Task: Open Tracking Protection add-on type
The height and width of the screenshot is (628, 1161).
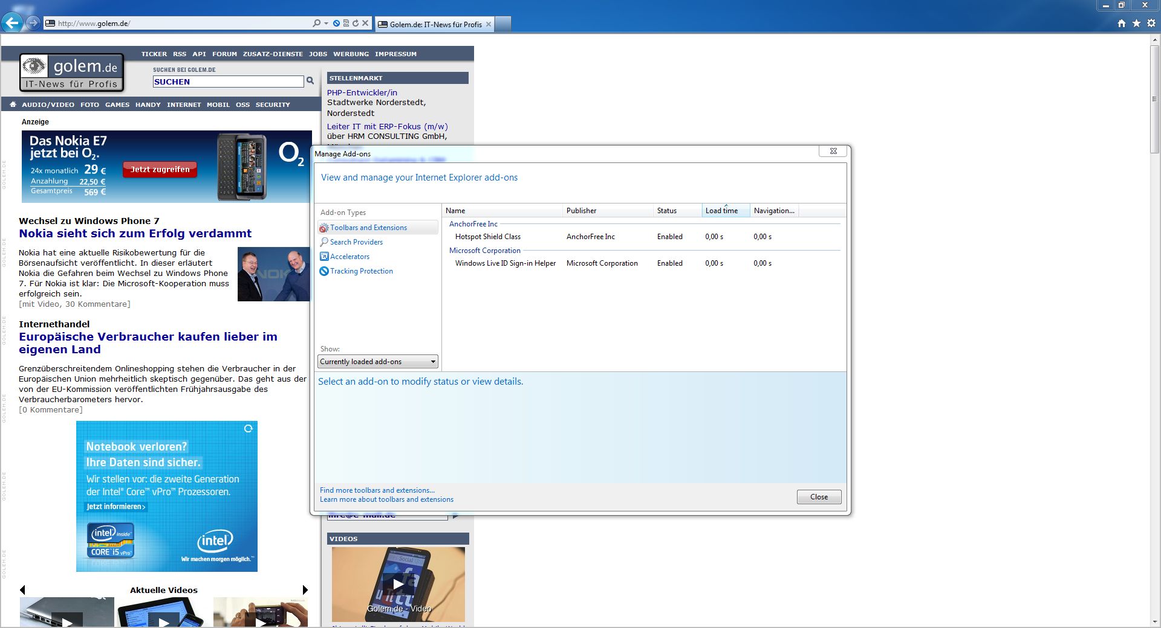Action: tap(361, 271)
